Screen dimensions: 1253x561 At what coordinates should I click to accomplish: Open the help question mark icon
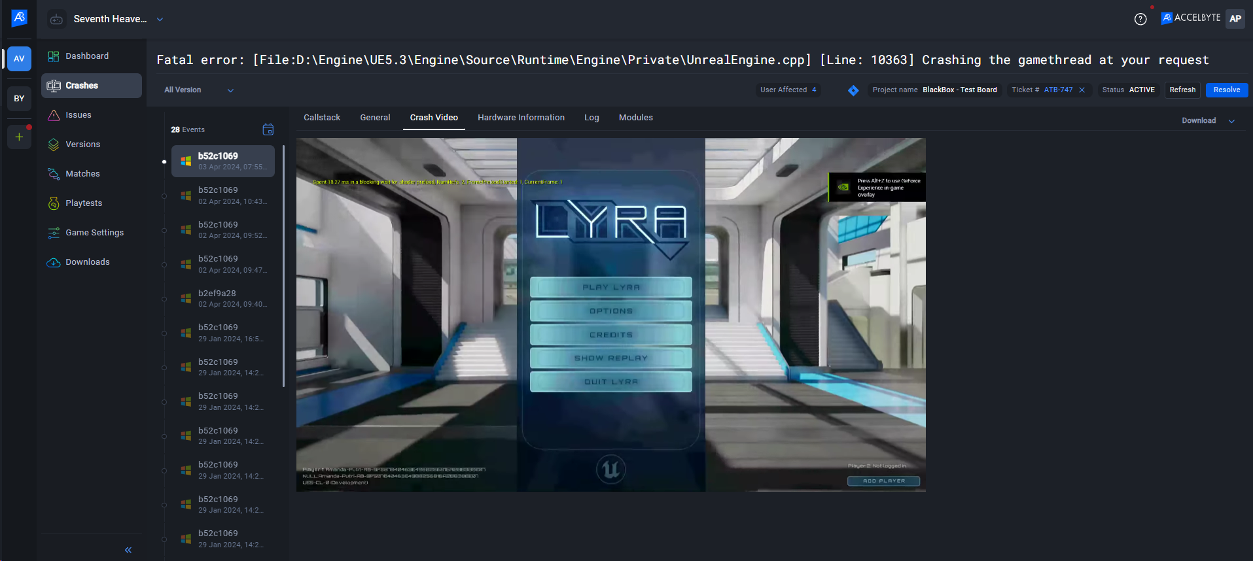pyautogui.click(x=1140, y=19)
